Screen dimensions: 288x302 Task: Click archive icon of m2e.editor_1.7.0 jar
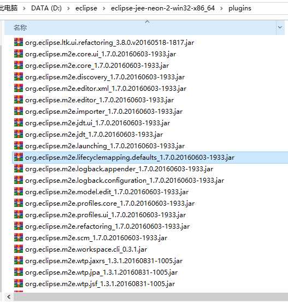point(19,100)
